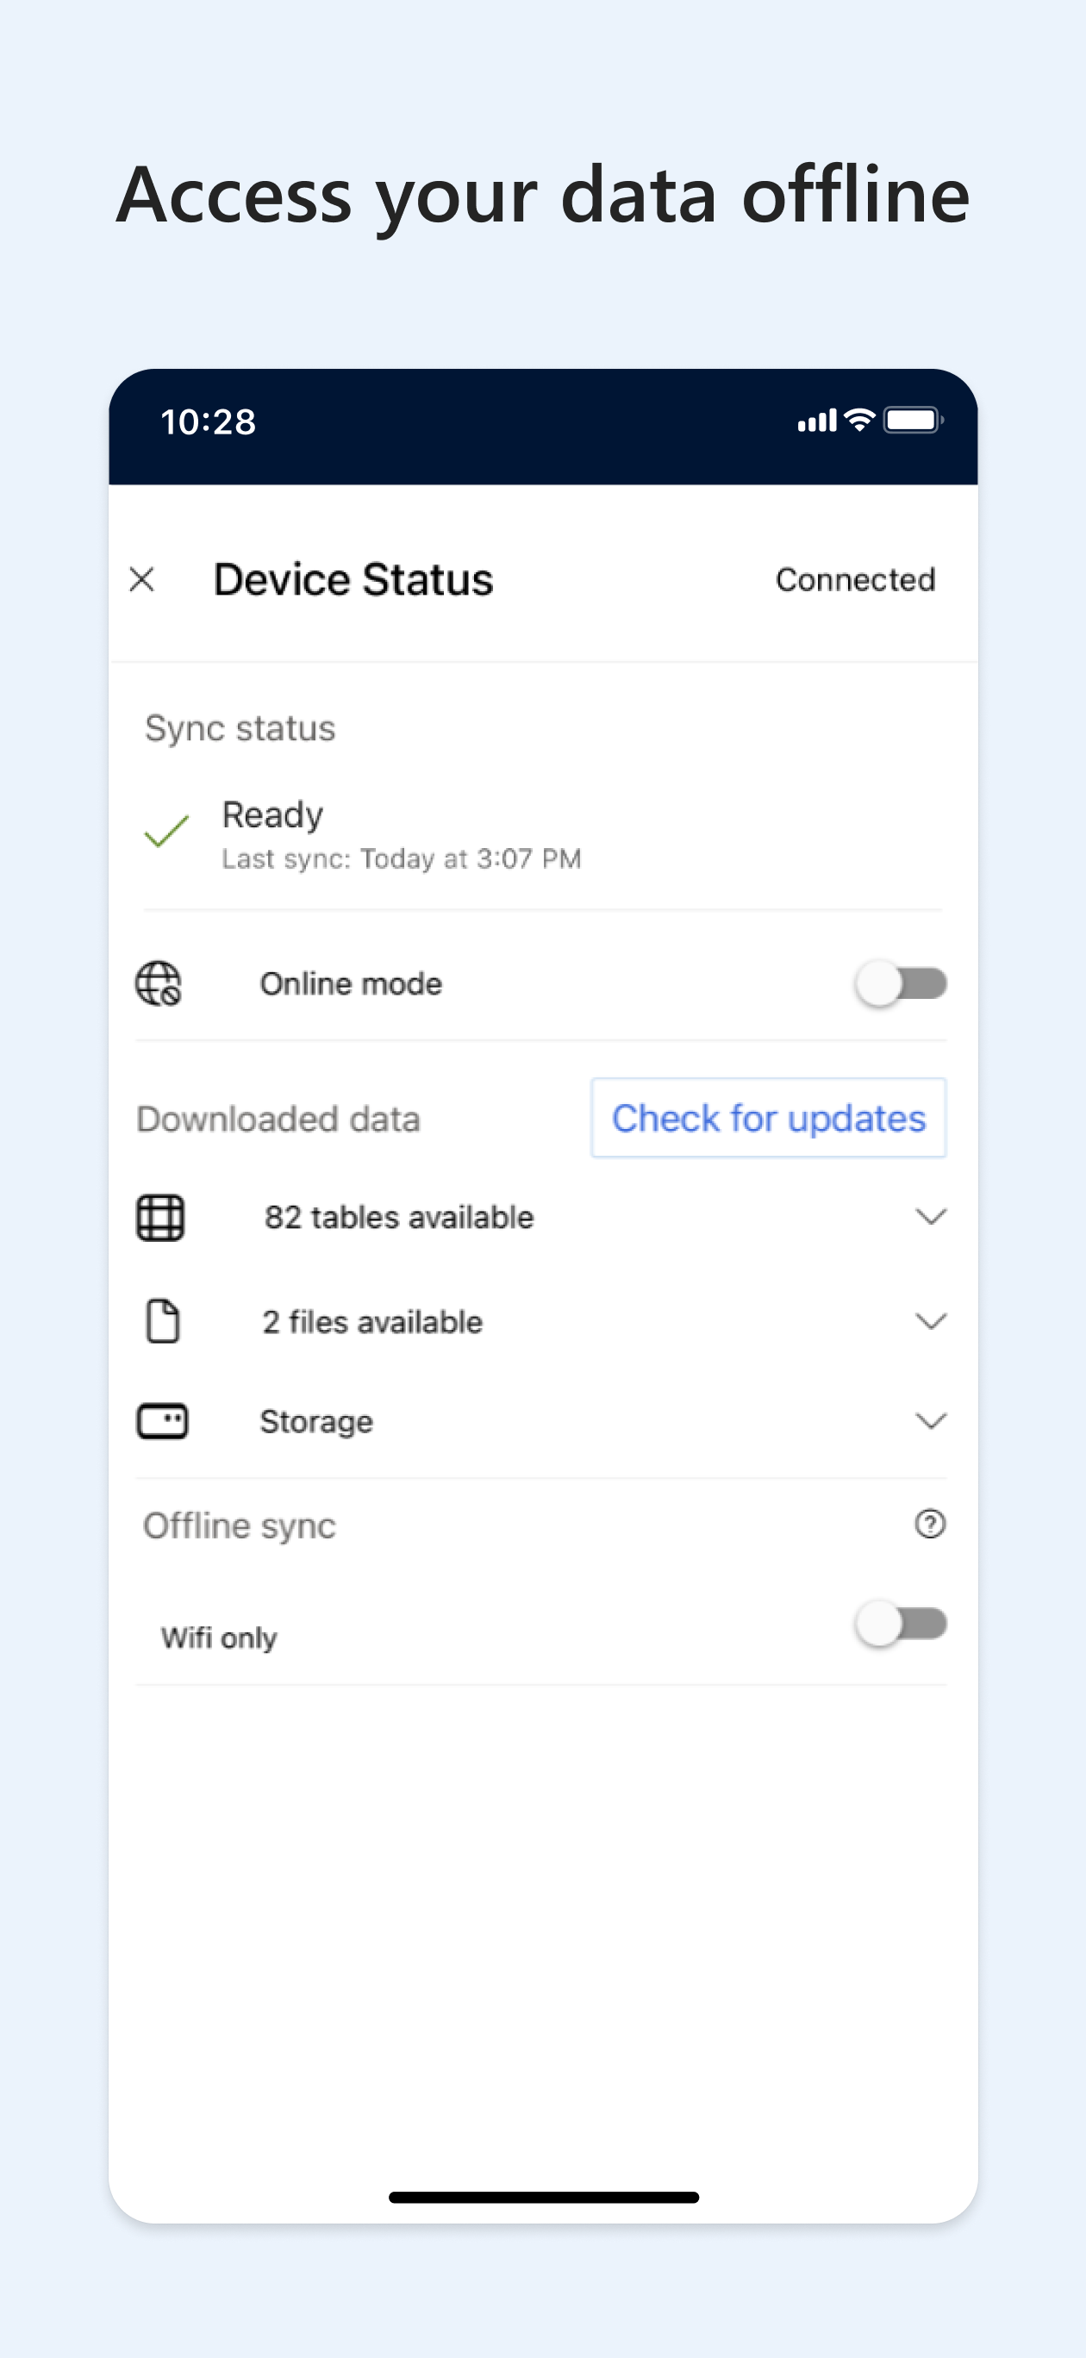Image resolution: width=1086 pixels, height=2358 pixels.
Task: Click the tables grid icon
Action: point(160,1218)
